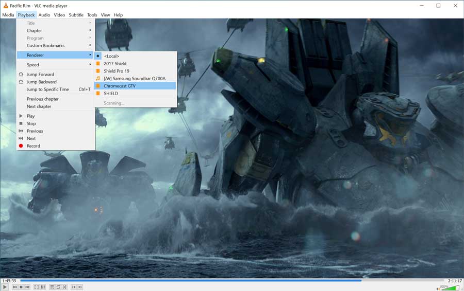Viewport: 464px width, 291px height.
Task: Open the Tools menu
Action: (x=92, y=15)
